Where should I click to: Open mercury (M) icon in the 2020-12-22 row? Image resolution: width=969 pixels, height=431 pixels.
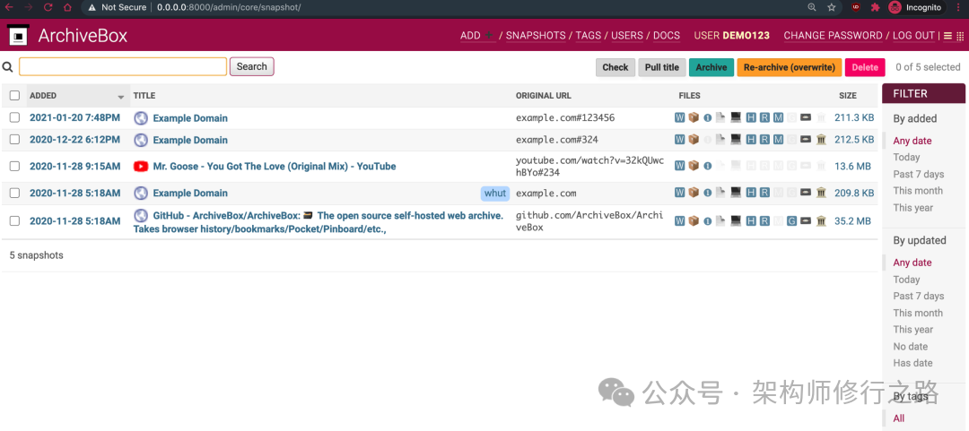point(778,140)
